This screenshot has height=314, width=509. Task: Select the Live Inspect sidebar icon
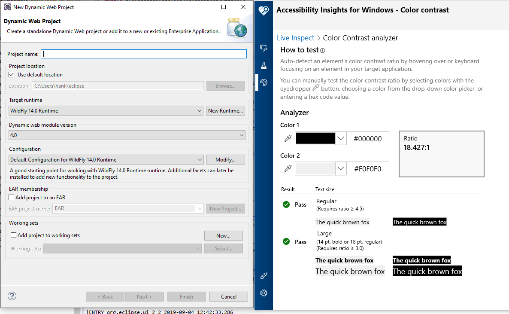point(263,48)
